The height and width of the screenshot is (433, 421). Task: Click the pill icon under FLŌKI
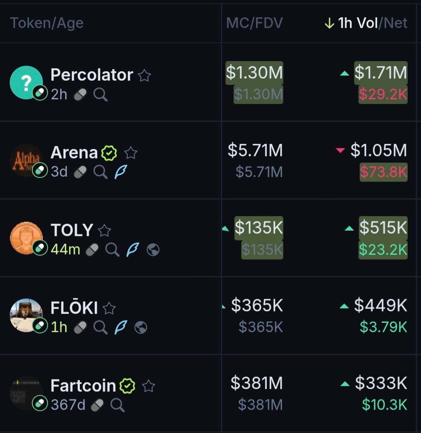click(x=80, y=327)
